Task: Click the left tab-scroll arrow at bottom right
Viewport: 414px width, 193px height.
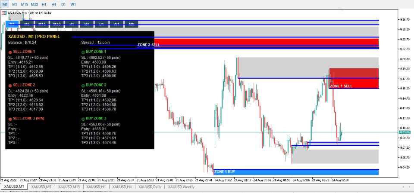Action: [x=403, y=187]
